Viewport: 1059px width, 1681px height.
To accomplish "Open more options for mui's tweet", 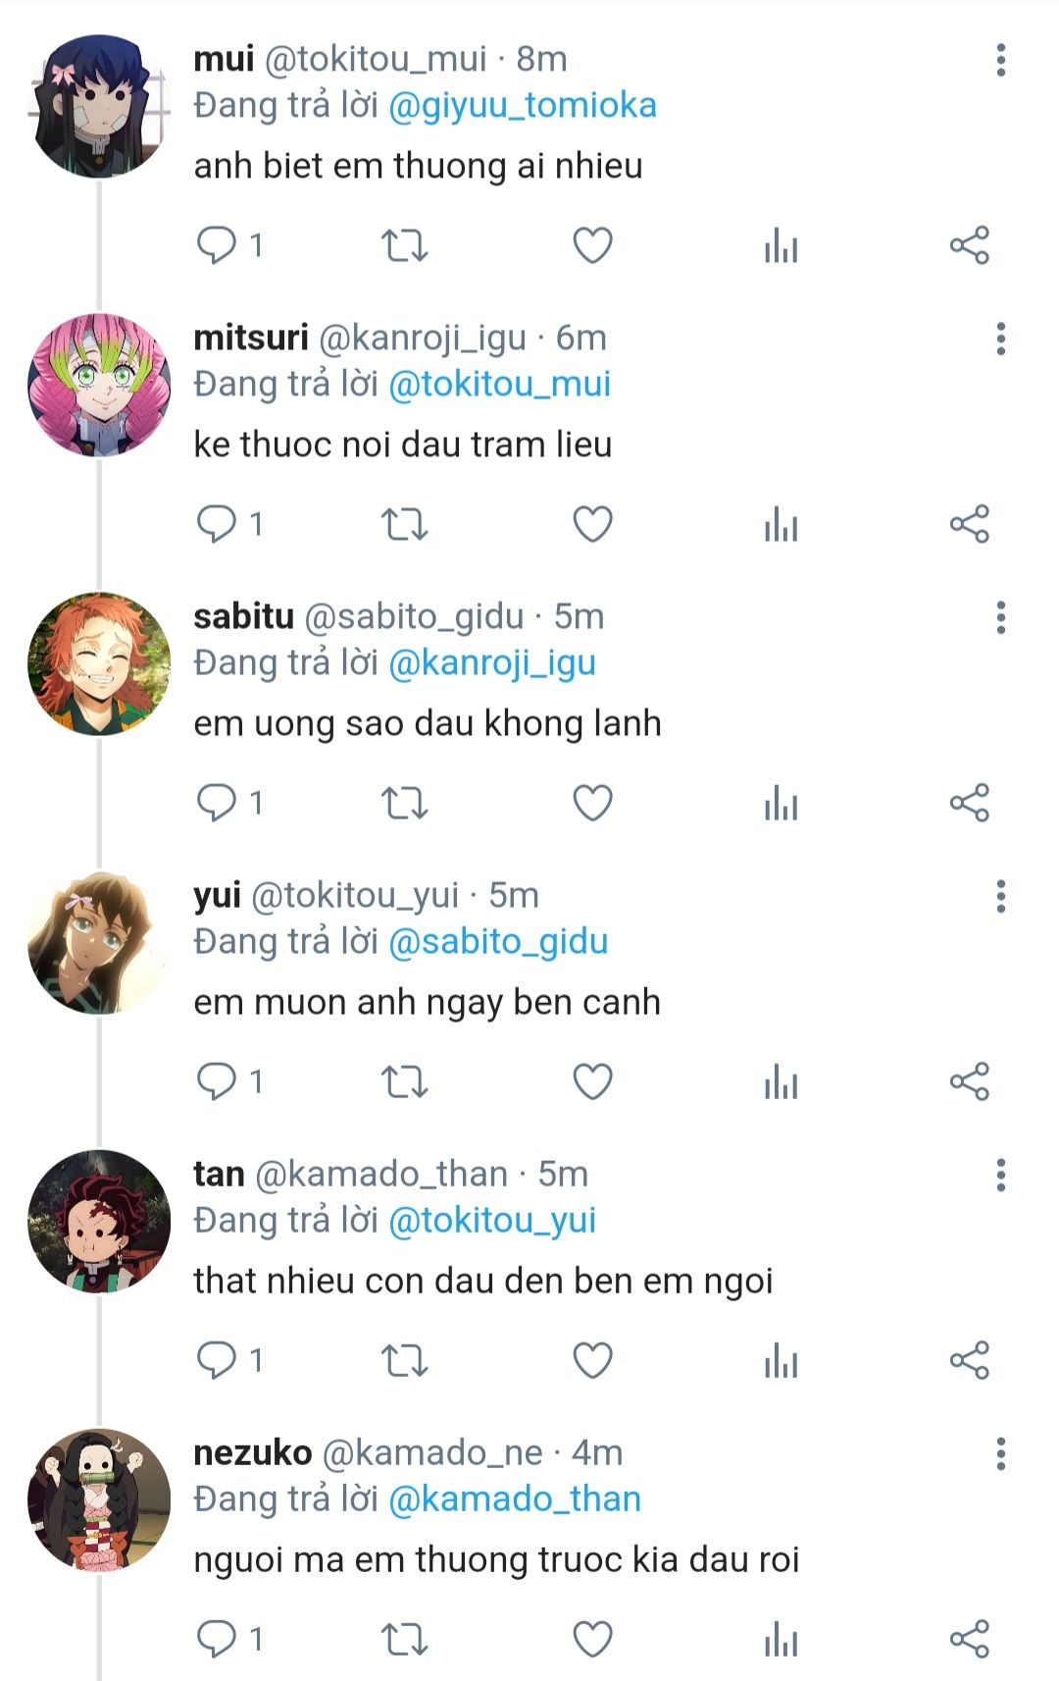I will pyautogui.click(x=1000, y=60).
